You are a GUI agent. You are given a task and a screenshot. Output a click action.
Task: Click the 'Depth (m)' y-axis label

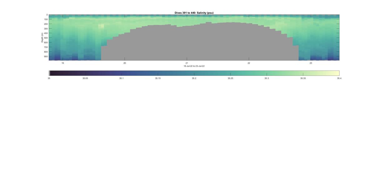click(42, 37)
